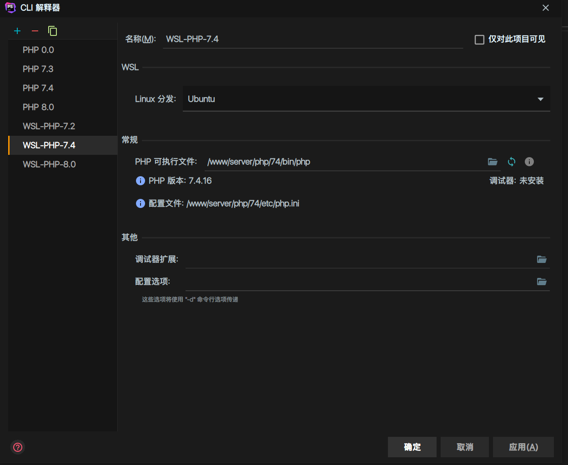Open help using the question mark icon

17,447
